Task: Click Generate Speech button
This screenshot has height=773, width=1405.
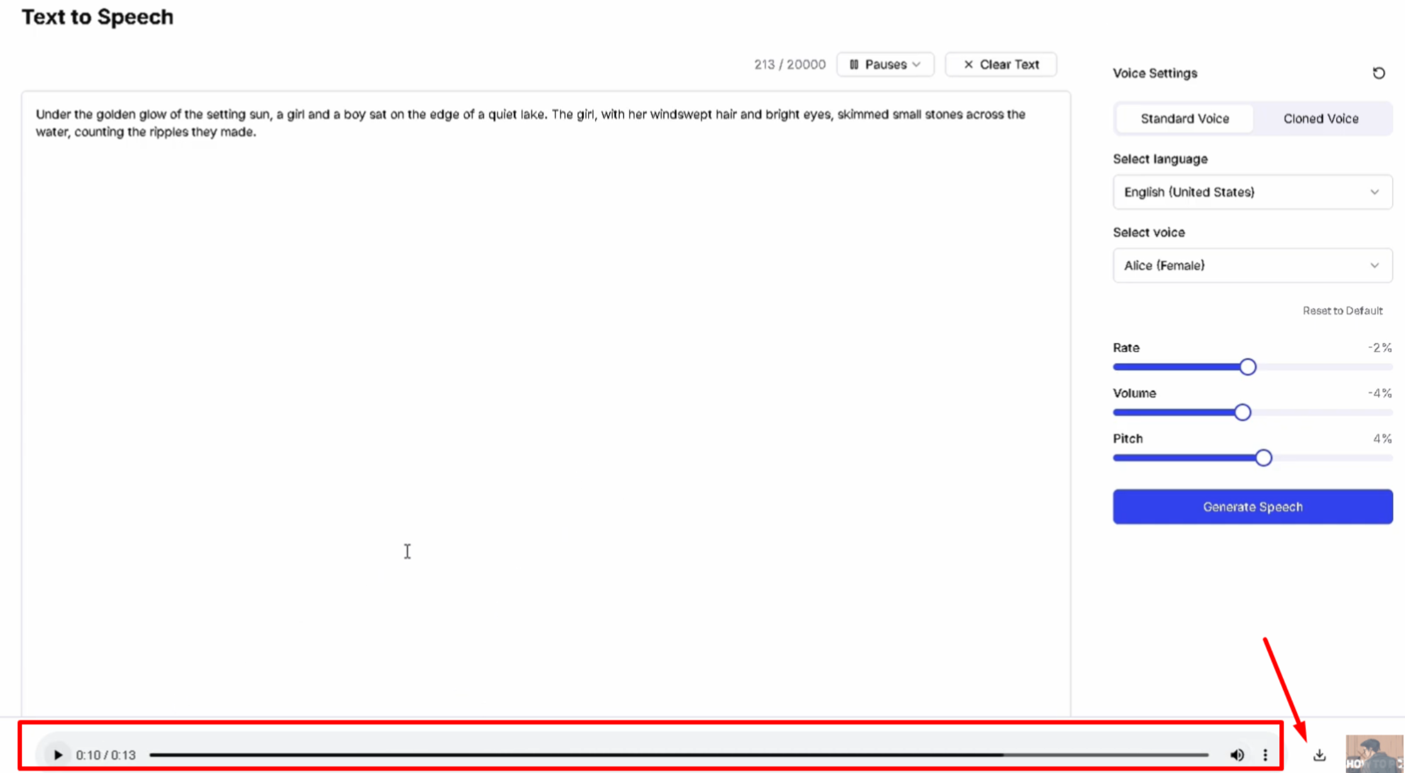Action: pyautogui.click(x=1252, y=507)
